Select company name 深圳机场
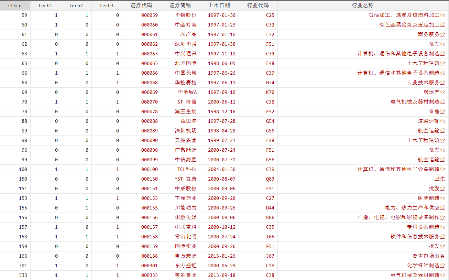This screenshot has width=449, height=280. [x=186, y=131]
